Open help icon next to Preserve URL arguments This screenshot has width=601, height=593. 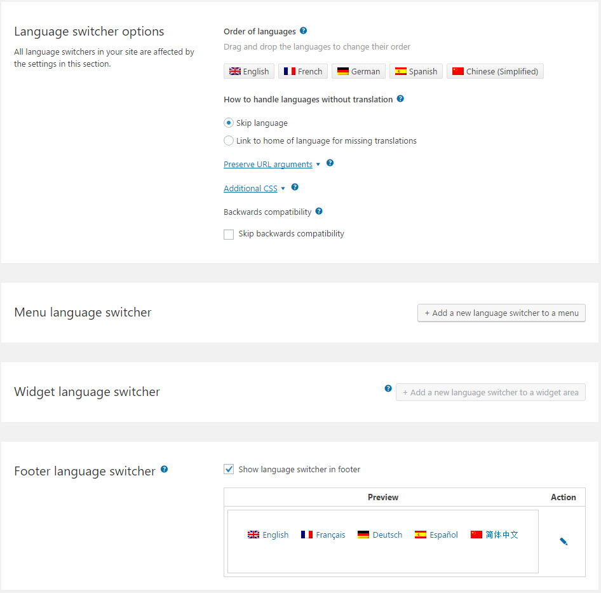pyautogui.click(x=330, y=163)
